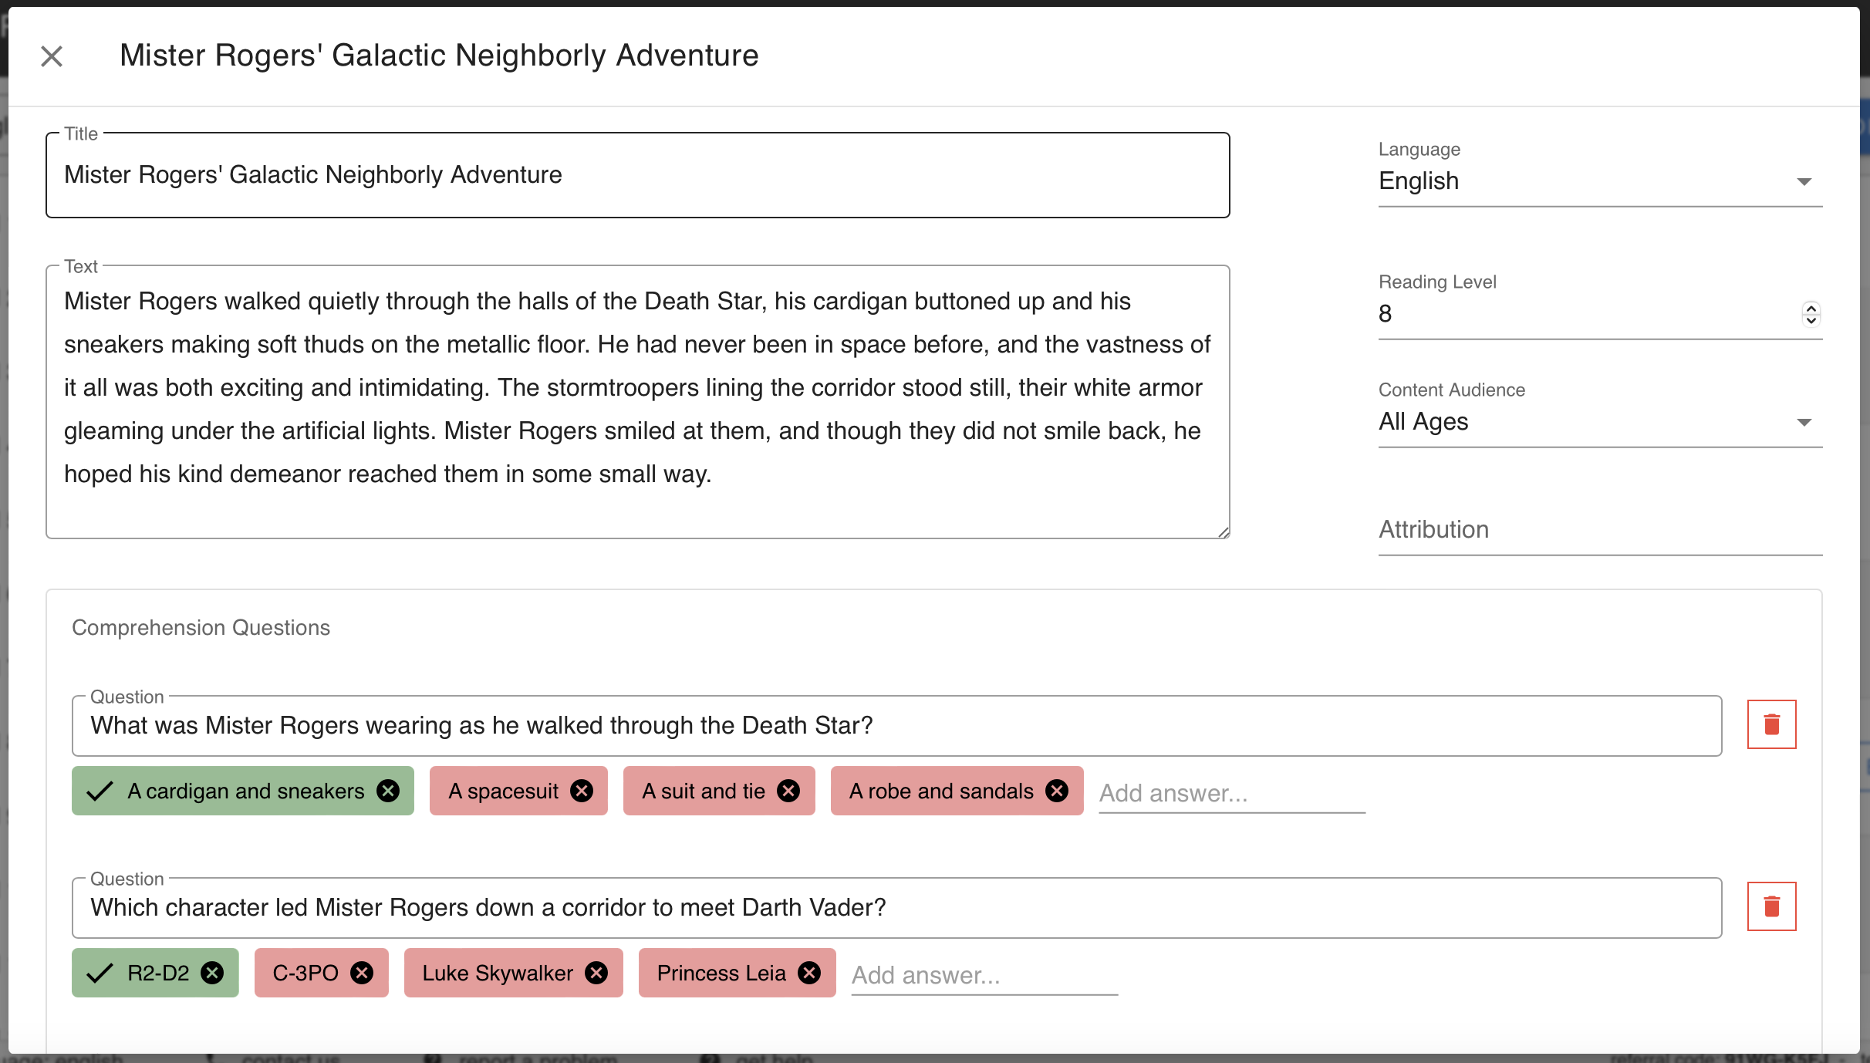Delete the 'What was Mister Rogers wearing' question
Screen dimensions: 1870x1063
1771,724
